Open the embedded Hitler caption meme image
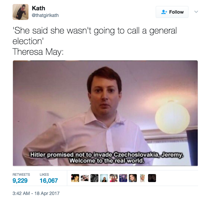Viewport: 211px width, 199px height. coord(105,113)
